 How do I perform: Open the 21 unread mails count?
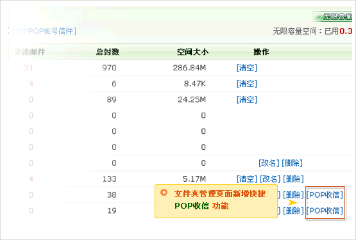click(29, 68)
